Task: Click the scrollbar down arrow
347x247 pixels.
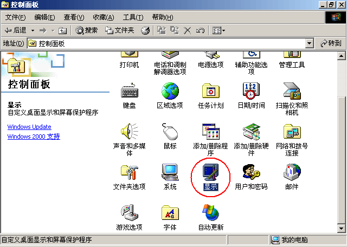Action: tap(341, 229)
